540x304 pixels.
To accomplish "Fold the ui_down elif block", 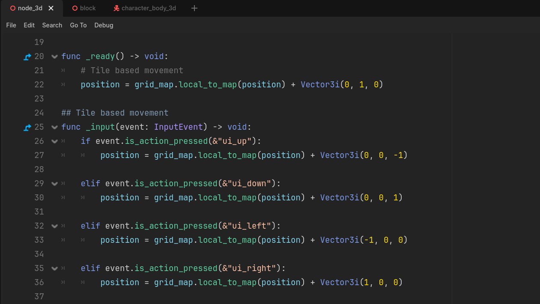I will (x=54, y=184).
